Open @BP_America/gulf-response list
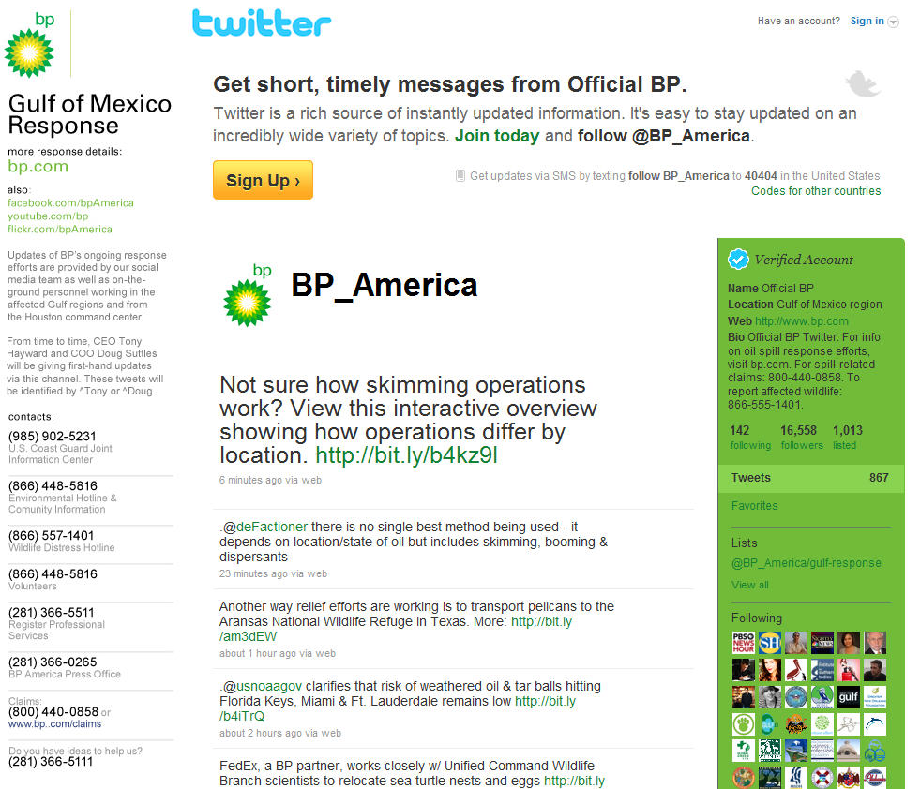This screenshot has width=920, height=789. coord(807,563)
